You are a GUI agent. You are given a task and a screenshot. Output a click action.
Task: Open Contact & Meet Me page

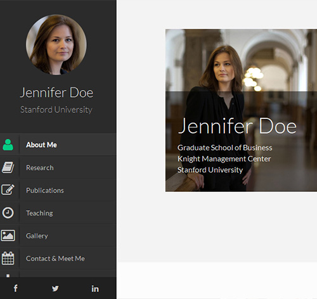point(58,258)
